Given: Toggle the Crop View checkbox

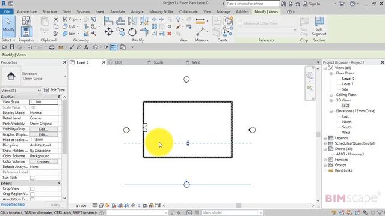Looking at the screenshot, I should click(x=32, y=188).
